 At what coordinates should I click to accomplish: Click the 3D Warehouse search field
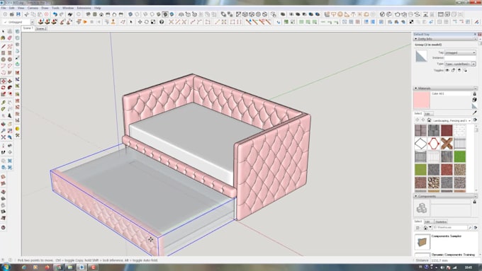[x=450, y=227]
